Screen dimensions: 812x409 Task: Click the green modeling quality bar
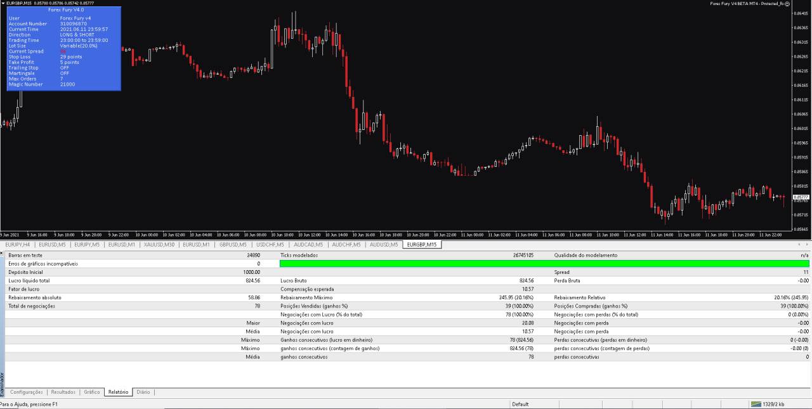(544, 264)
